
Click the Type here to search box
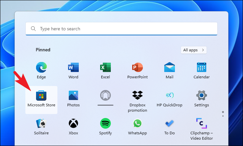pyautogui.click(x=121, y=29)
